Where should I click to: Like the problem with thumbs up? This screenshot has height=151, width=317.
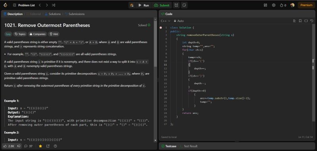[x=9, y=146]
